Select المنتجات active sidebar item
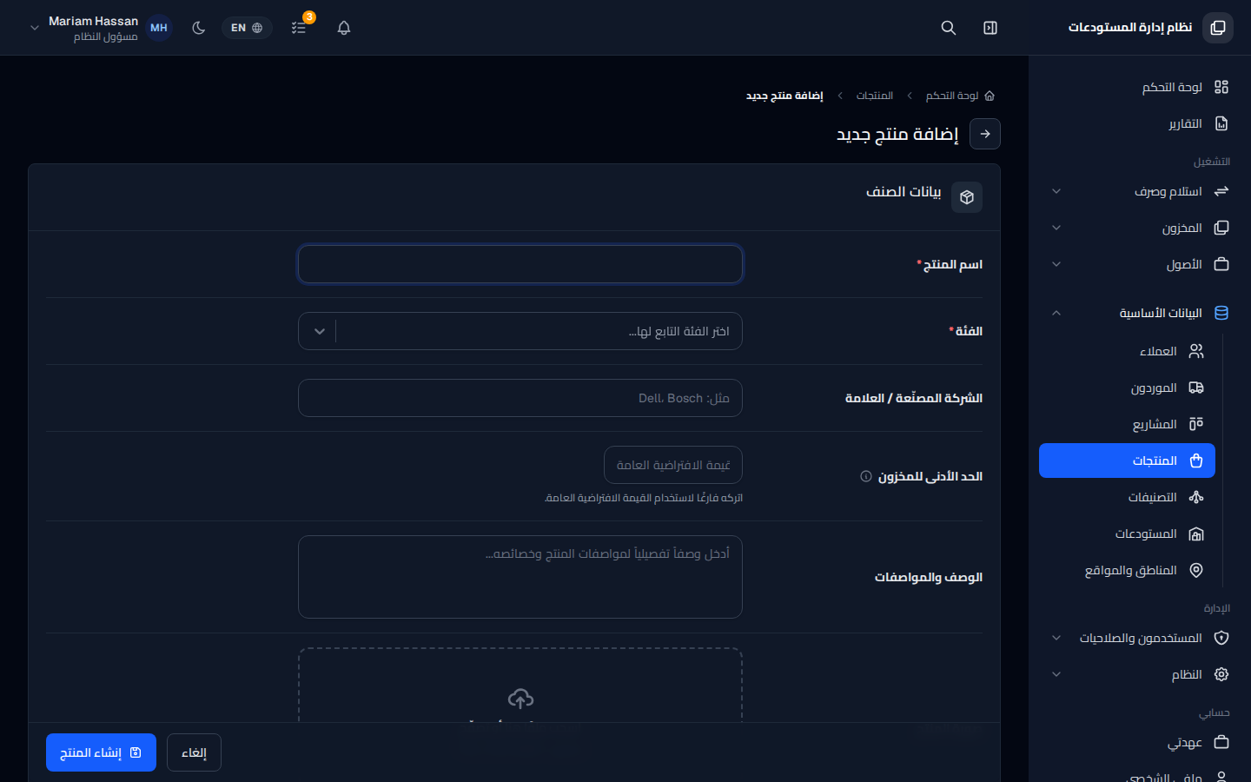This screenshot has width=1251, height=782. point(1128,461)
